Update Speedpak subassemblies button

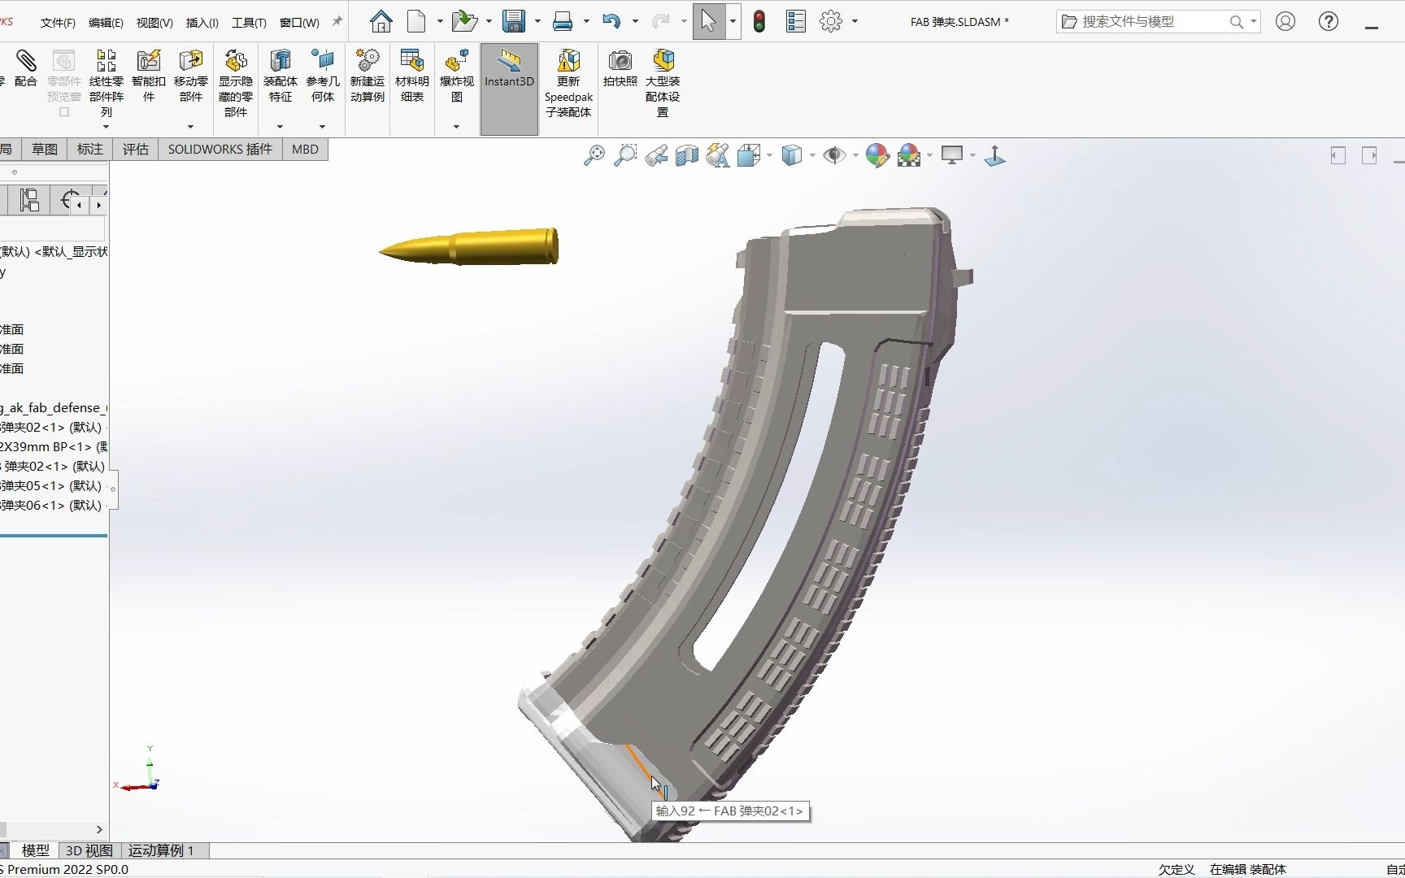568,83
